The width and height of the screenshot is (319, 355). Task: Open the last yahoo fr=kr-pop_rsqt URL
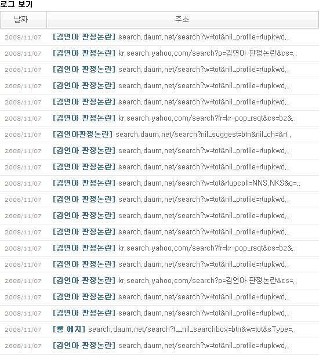pyautogui.click(x=207, y=248)
